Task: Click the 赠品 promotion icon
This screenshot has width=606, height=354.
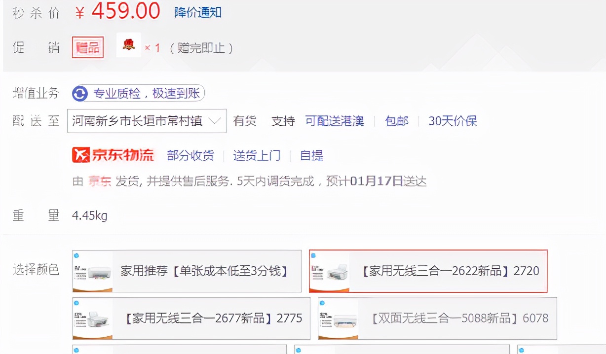Action: (88, 47)
